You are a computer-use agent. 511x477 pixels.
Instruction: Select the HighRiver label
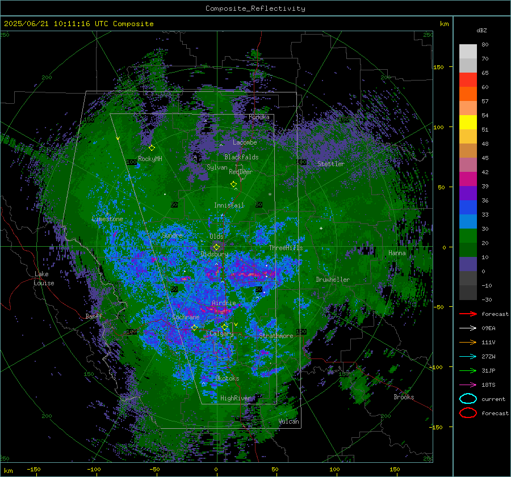click(x=235, y=398)
